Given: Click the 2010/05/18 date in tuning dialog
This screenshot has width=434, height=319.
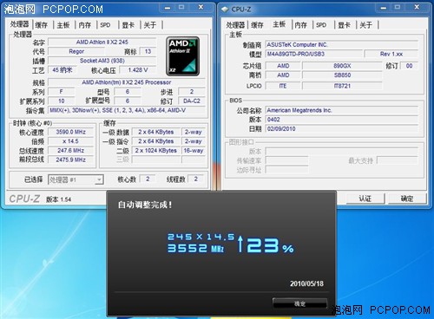Looking at the screenshot, I should 306,283.
